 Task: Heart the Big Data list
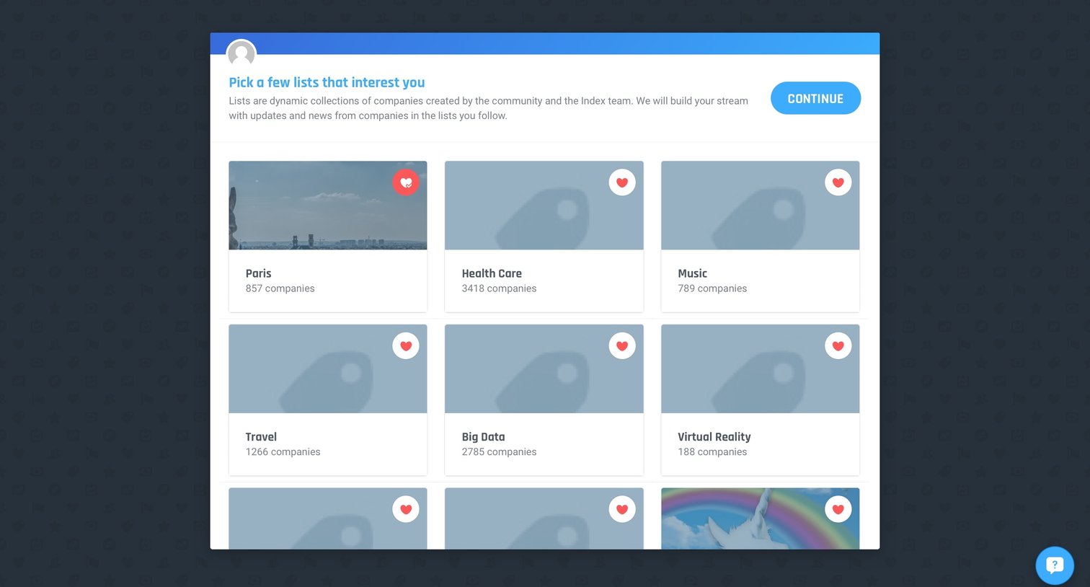click(622, 346)
